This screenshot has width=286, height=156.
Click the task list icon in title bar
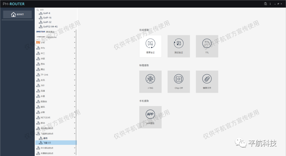tap(266, 4)
